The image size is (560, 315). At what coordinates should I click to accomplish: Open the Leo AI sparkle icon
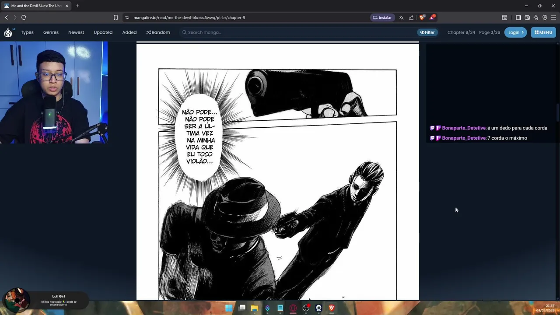click(536, 17)
